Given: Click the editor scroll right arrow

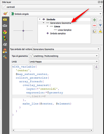Looking at the screenshot, I should 91,130.
